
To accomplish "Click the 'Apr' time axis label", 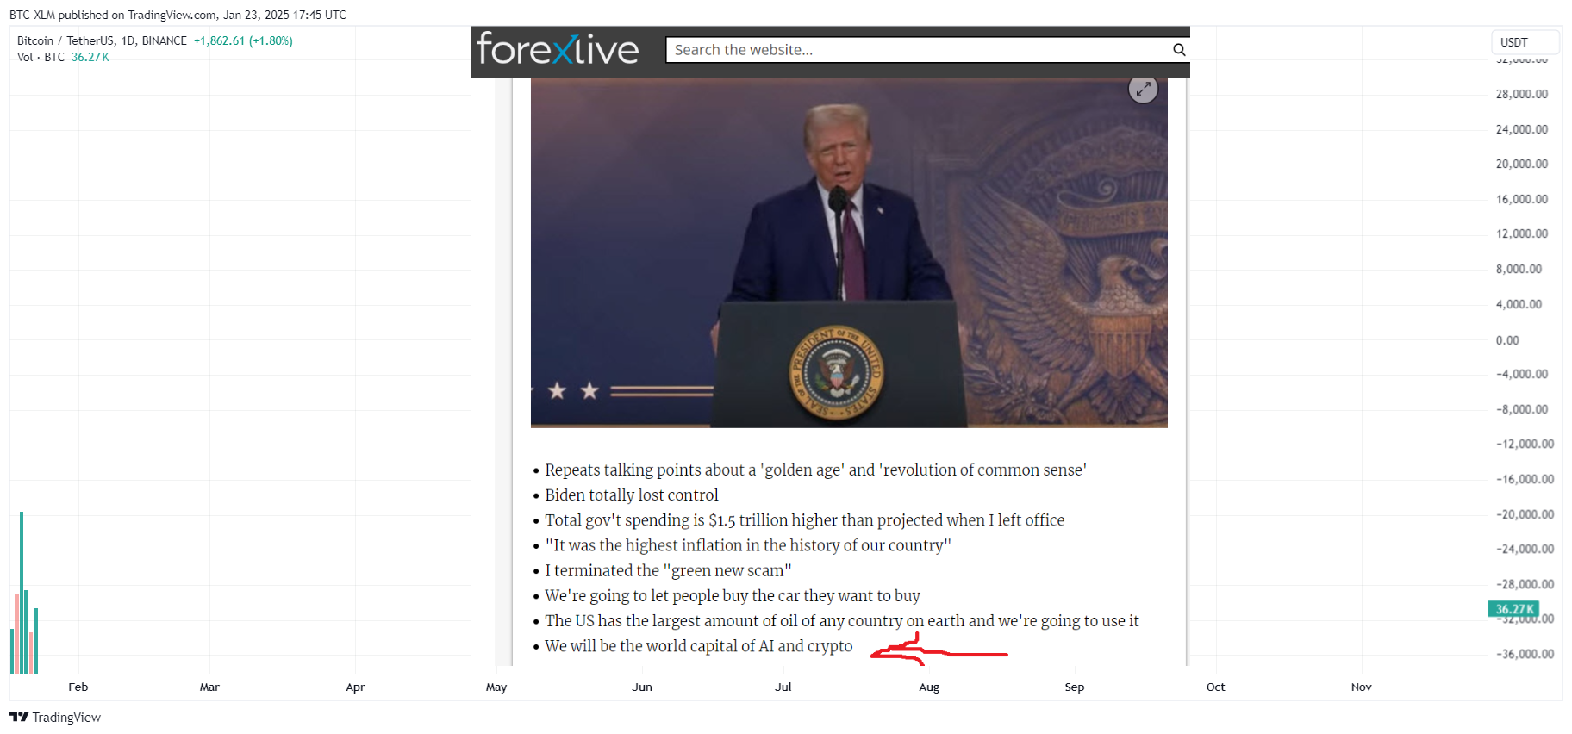I will [355, 687].
